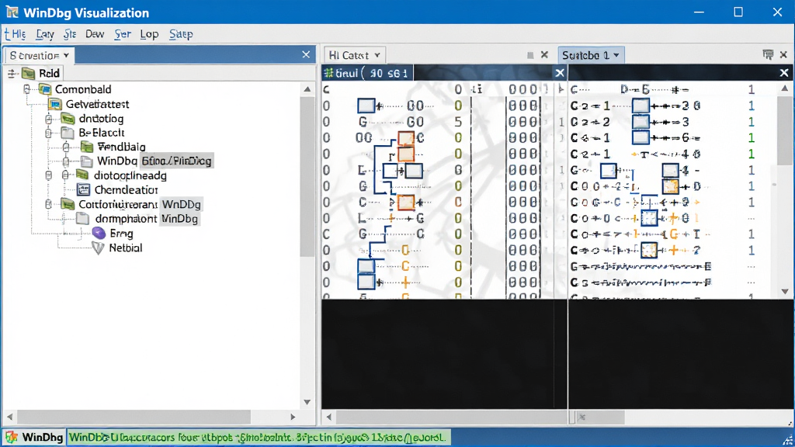Select the tinul ( 90 s6 1 tab
This screenshot has width=795, height=447.
click(x=368, y=73)
